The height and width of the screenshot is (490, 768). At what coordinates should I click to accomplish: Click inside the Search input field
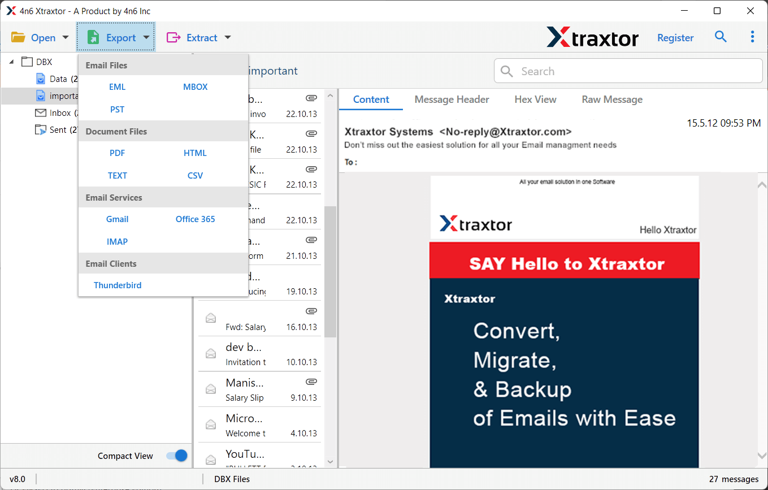click(x=628, y=71)
